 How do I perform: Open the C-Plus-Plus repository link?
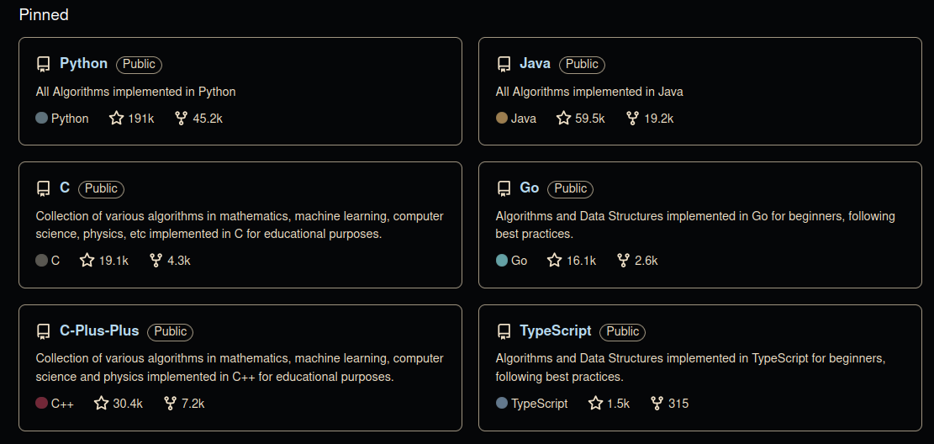pyautogui.click(x=99, y=330)
